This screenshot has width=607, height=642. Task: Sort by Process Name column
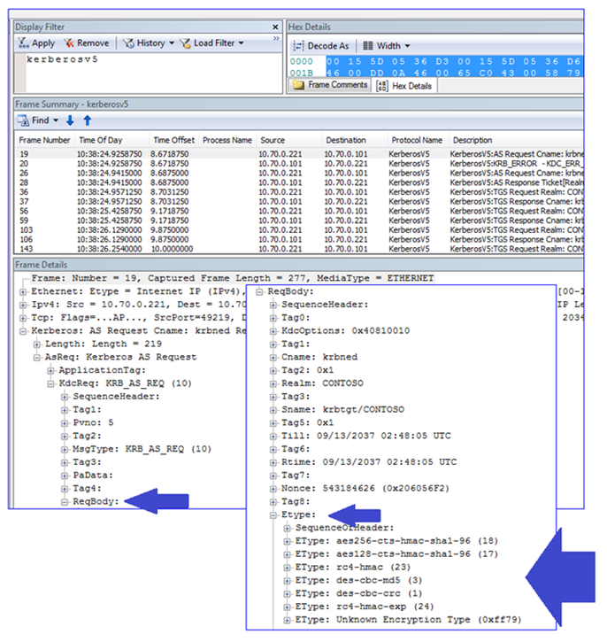click(x=227, y=140)
